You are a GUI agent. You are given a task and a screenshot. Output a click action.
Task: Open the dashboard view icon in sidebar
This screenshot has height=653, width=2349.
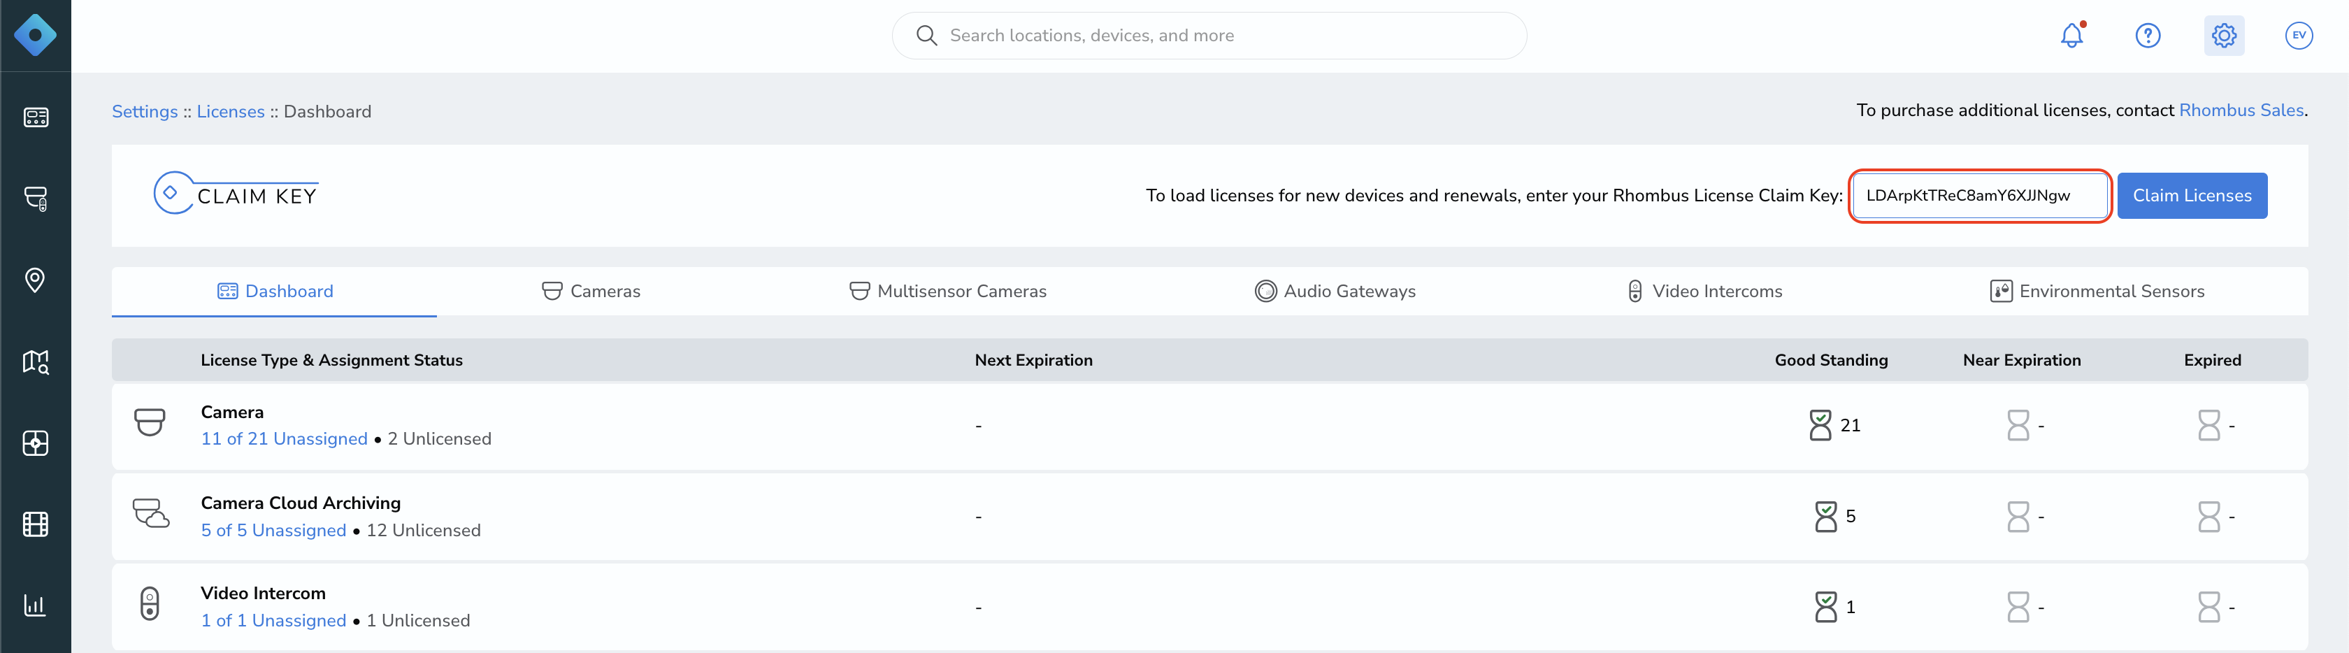click(x=36, y=117)
